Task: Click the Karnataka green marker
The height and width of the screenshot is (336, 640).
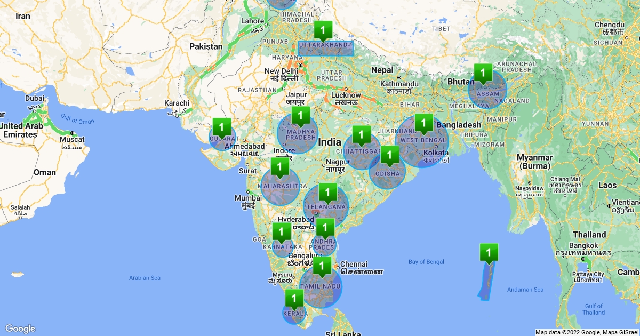Action: coord(281,231)
